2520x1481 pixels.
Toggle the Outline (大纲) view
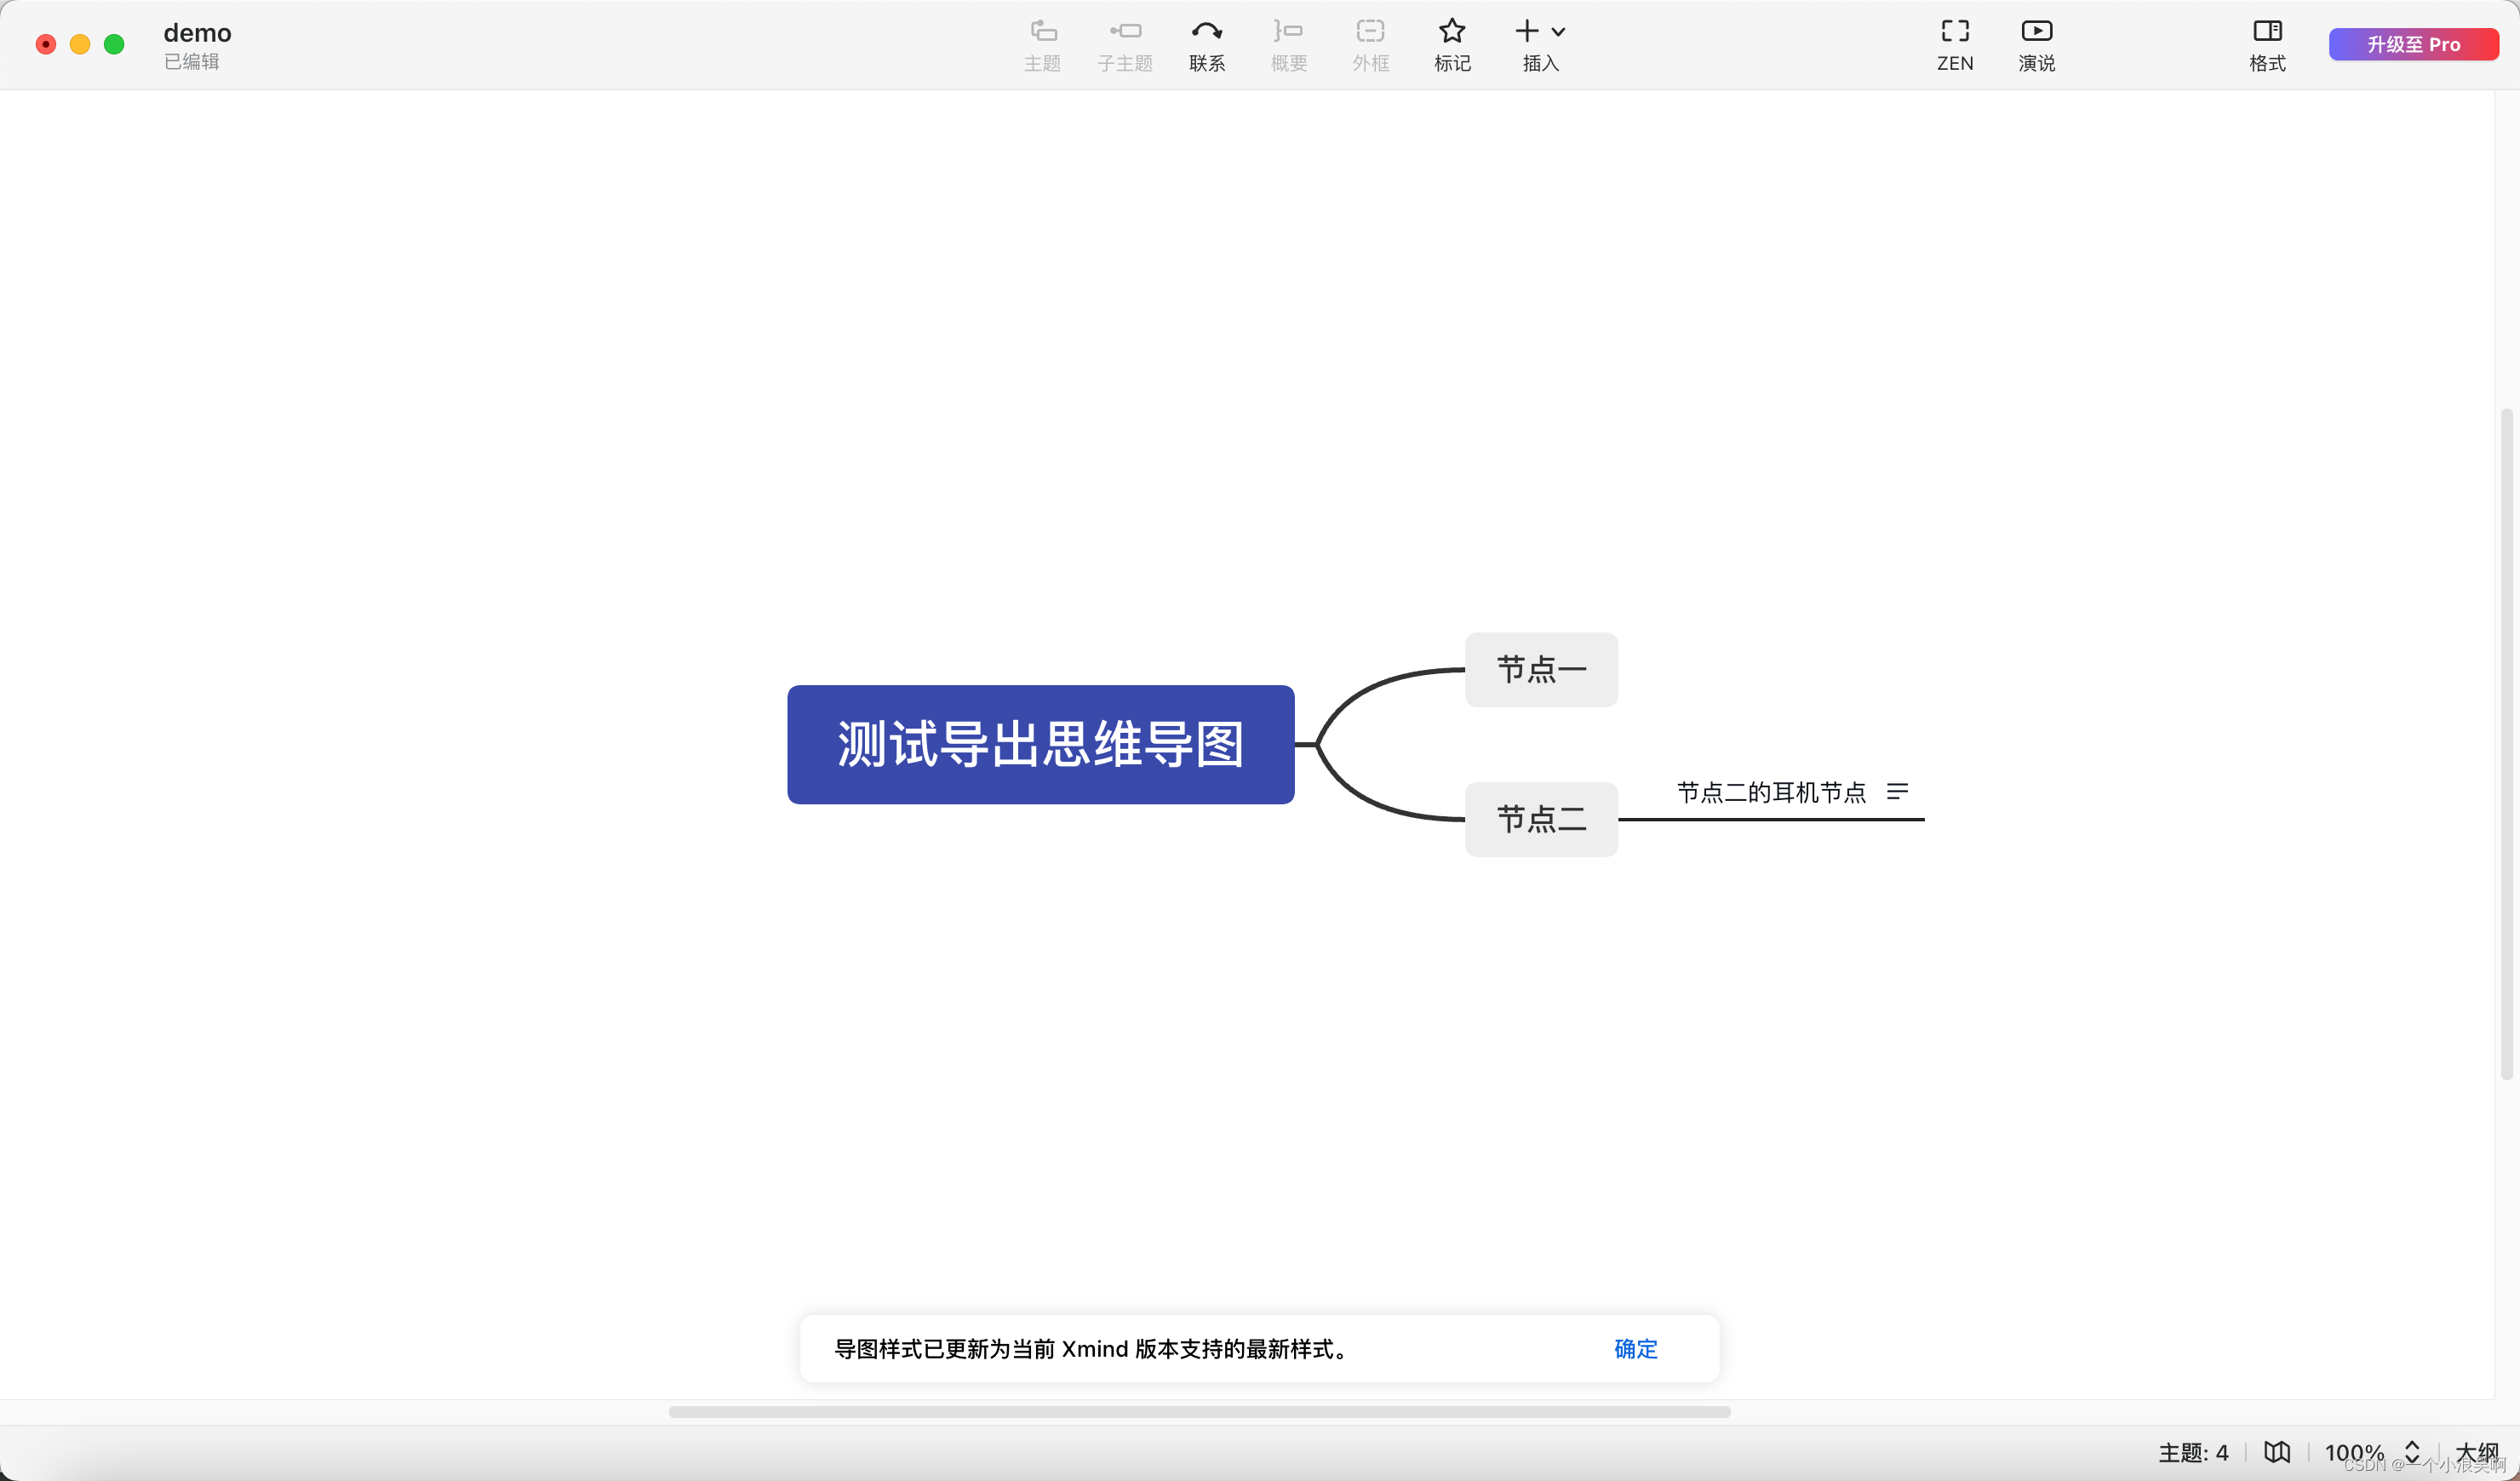2477,1452
